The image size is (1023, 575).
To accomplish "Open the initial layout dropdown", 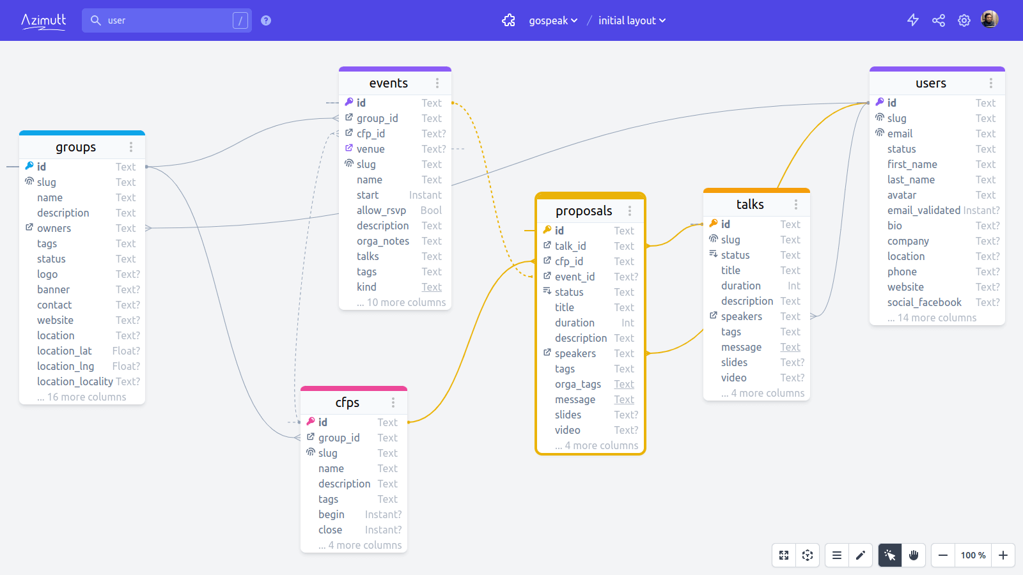I will [x=630, y=20].
